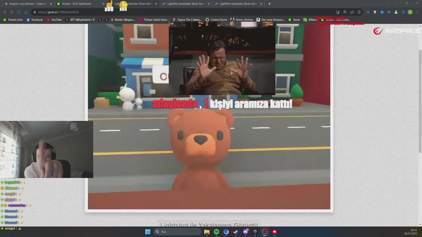The height and width of the screenshot is (237, 422).
Task: Close the Stream - Kick Dashboard tab
Action: pos(103,4)
